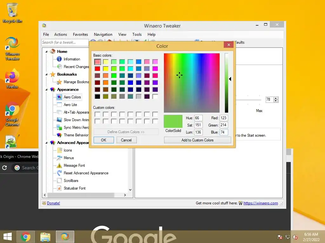Viewport: 325px width, 243px height.
Task: Click the Statusbar Font icon
Action: [x=59, y=188]
